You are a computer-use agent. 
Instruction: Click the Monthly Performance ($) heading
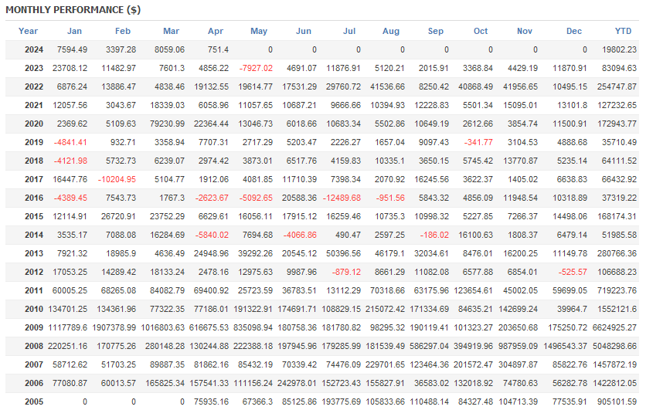(x=73, y=10)
